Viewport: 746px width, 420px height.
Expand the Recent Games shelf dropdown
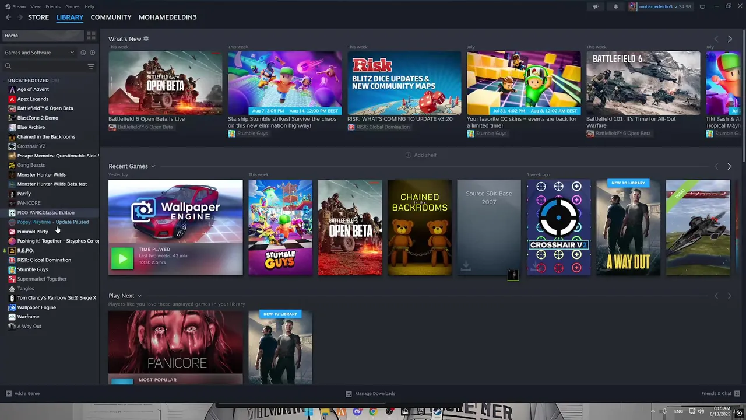click(153, 166)
